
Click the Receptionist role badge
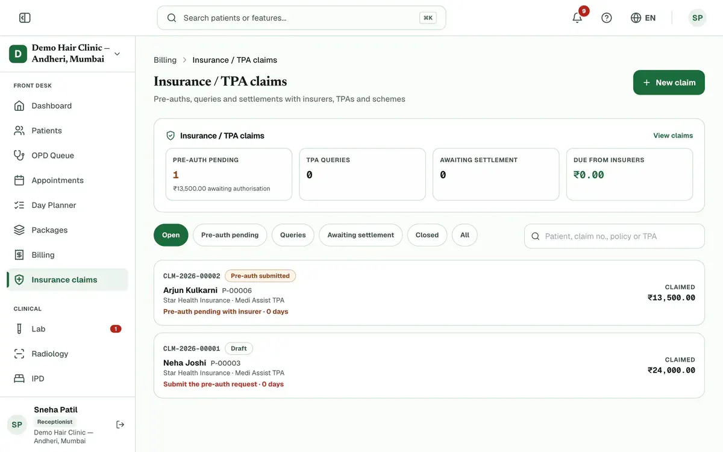click(x=55, y=422)
